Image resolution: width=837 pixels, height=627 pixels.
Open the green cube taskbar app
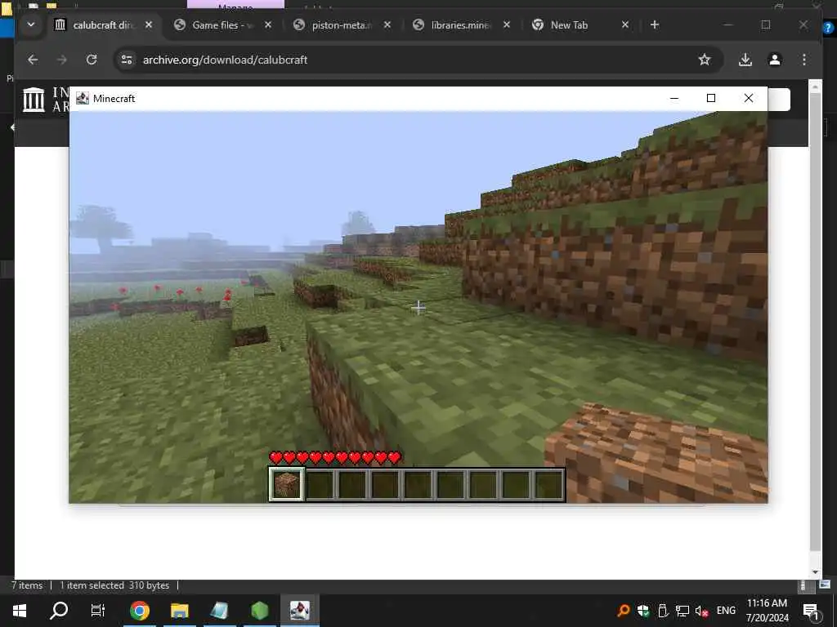(x=259, y=611)
